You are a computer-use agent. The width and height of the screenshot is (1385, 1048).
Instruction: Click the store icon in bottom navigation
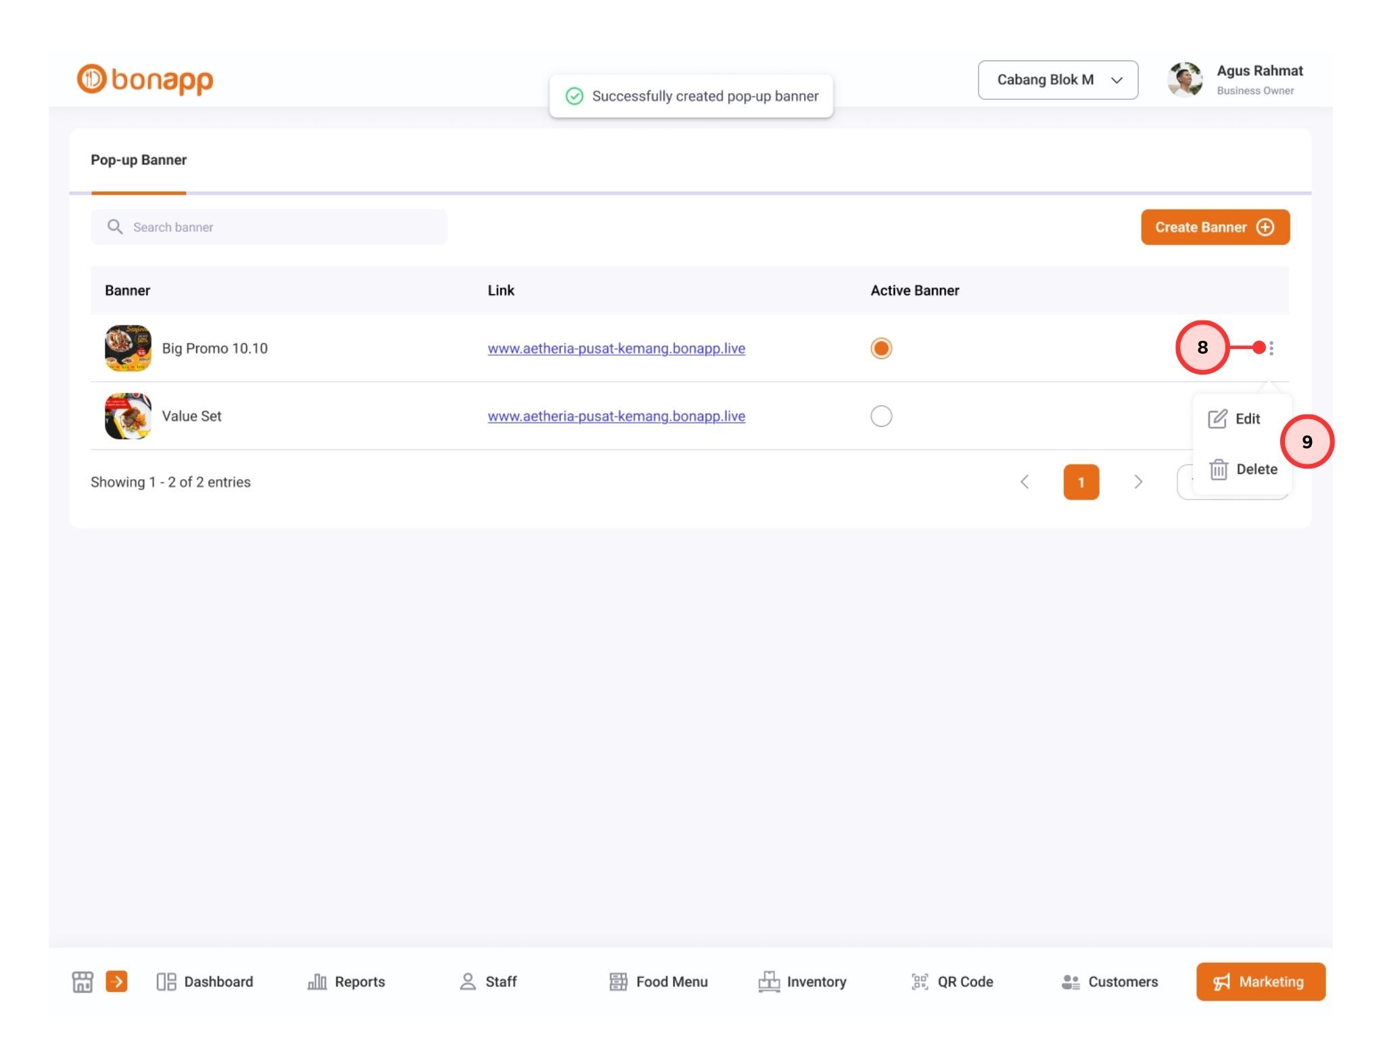point(83,982)
